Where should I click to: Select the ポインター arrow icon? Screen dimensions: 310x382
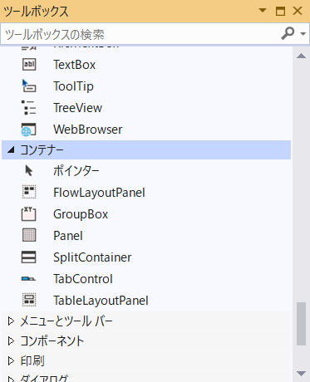click(28, 170)
